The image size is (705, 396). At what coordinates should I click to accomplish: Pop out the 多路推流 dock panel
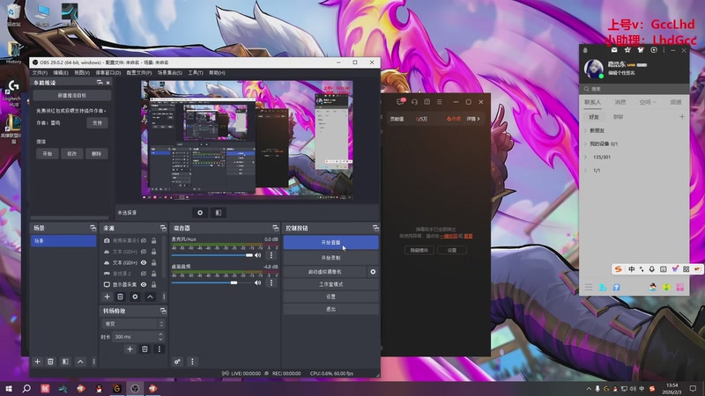(100, 83)
